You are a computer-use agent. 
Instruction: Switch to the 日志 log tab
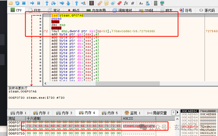pyautogui.click(x=35, y=11)
